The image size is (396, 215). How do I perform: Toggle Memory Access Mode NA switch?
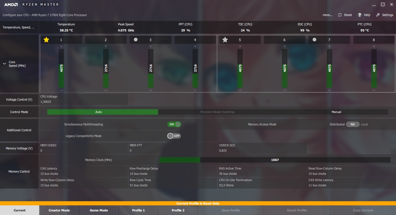click(x=353, y=124)
